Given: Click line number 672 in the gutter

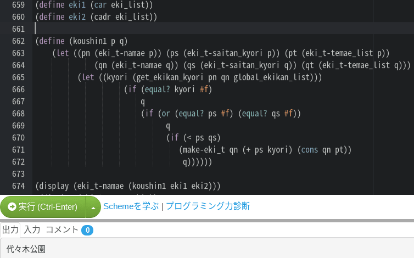Looking at the screenshot, I should coord(18,162).
